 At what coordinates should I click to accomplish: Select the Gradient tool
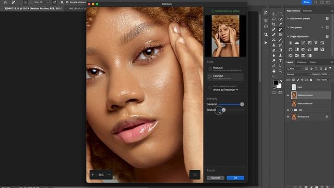(x=280, y=50)
